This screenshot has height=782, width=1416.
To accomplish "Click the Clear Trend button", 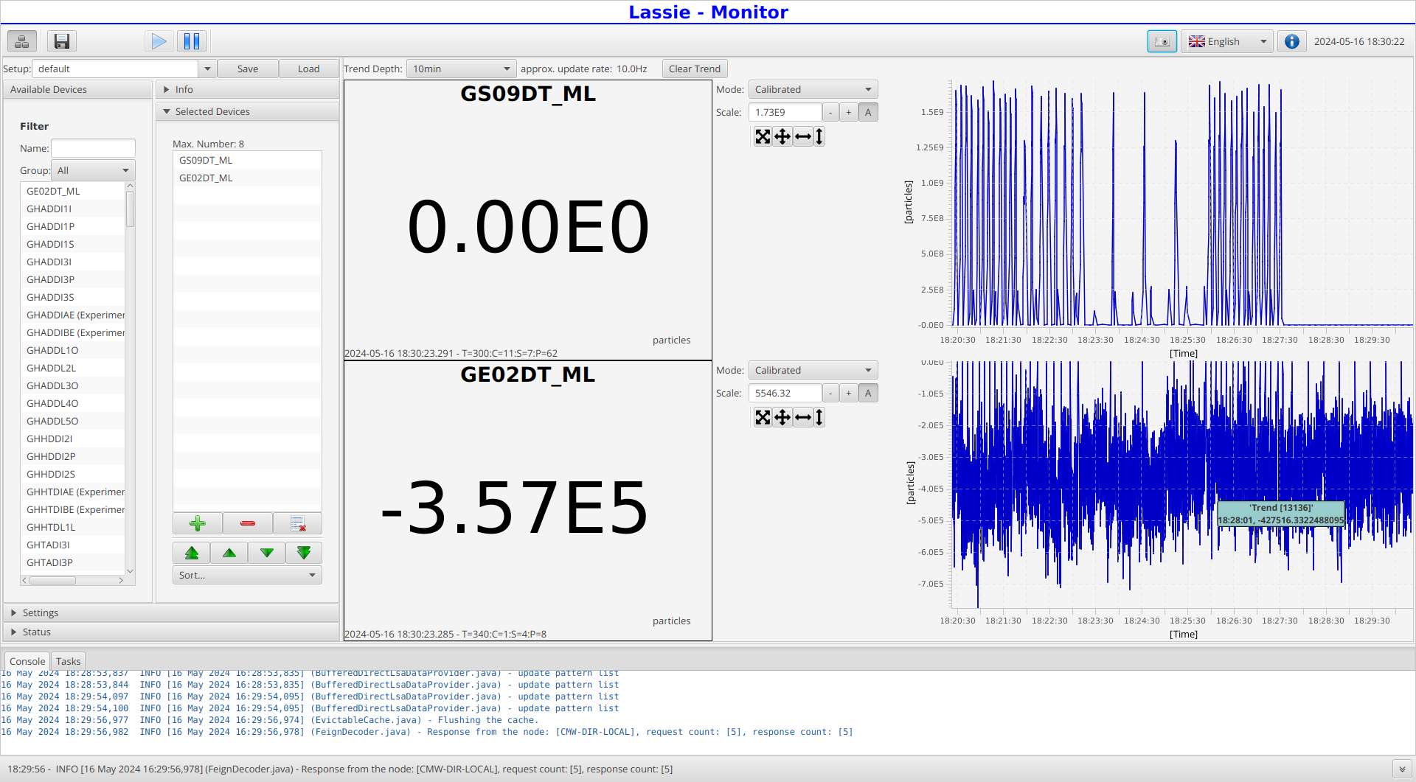I will click(x=695, y=69).
